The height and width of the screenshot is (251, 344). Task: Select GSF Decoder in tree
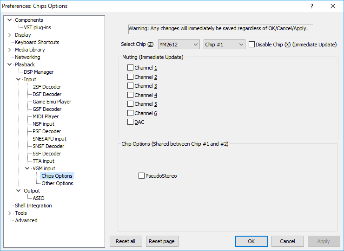coord(47,109)
